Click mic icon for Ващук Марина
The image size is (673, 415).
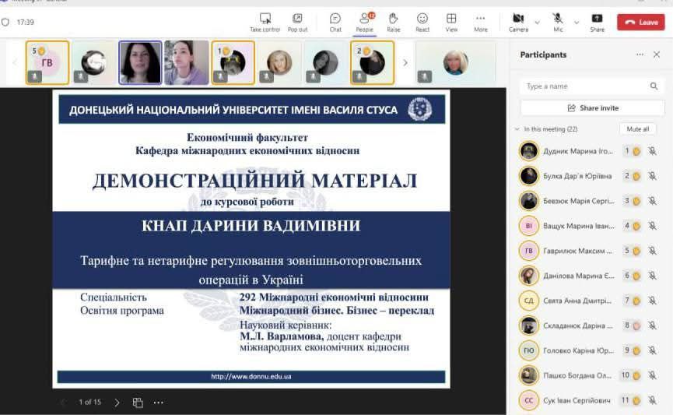[653, 226]
